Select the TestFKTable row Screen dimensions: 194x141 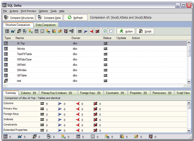click(95, 54)
